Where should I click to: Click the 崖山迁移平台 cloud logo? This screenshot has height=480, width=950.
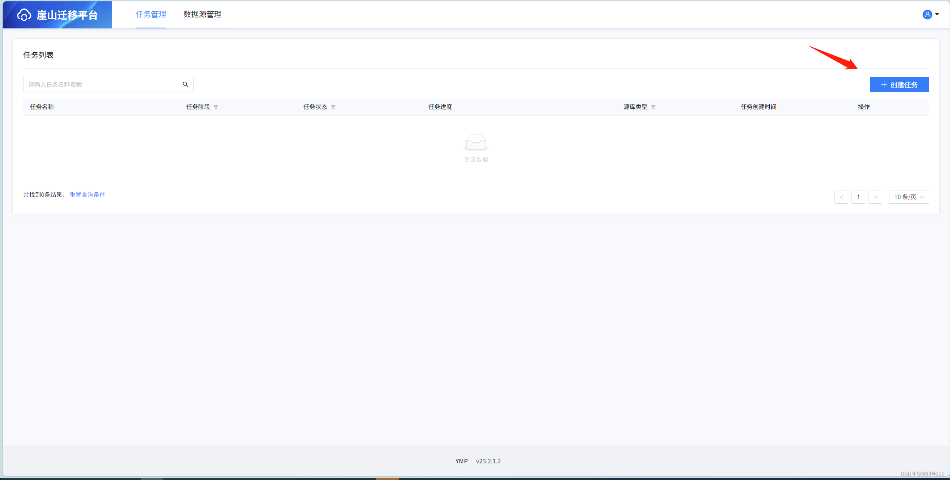pyautogui.click(x=24, y=15)
